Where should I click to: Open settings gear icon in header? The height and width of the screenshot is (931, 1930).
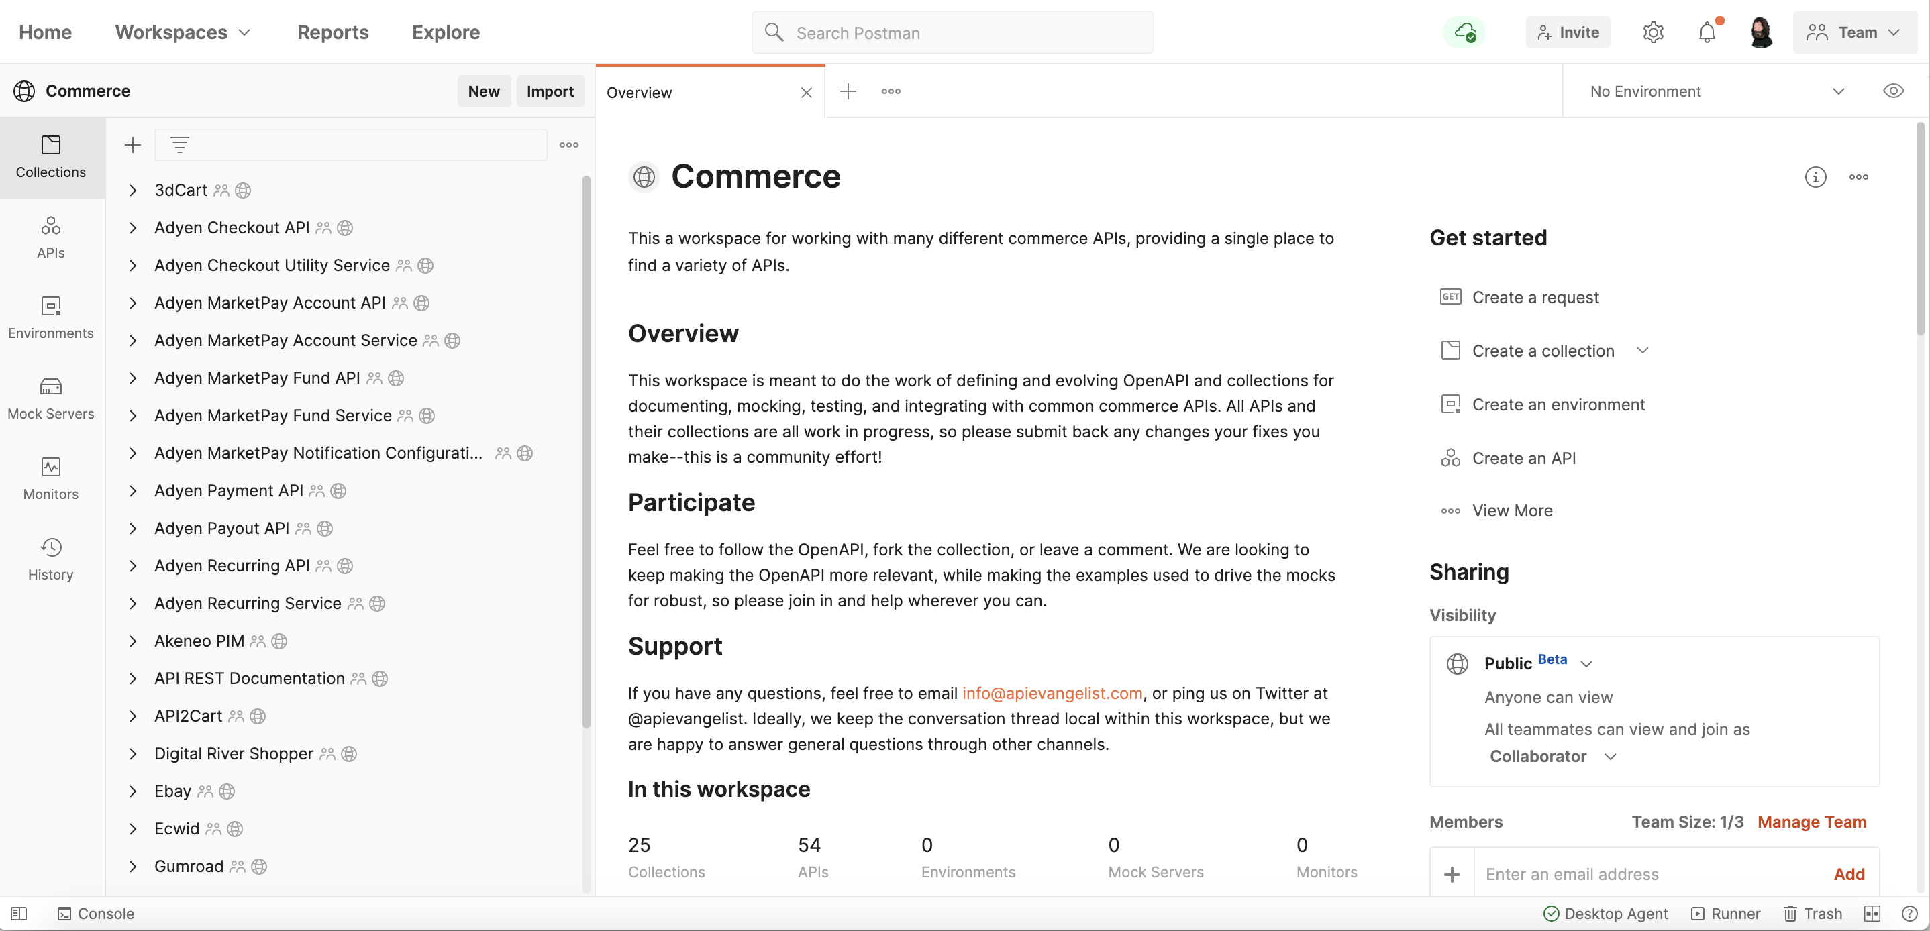click(1653, 32)
